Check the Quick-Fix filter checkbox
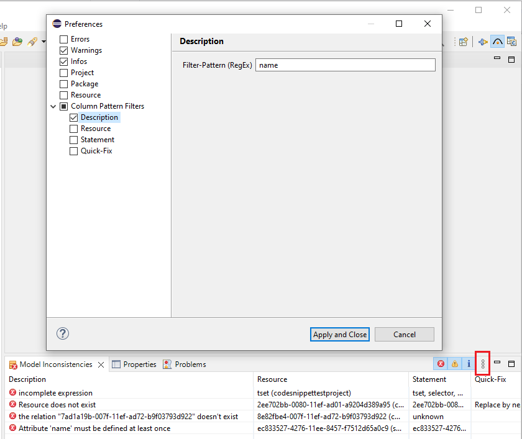 point(73,151)
